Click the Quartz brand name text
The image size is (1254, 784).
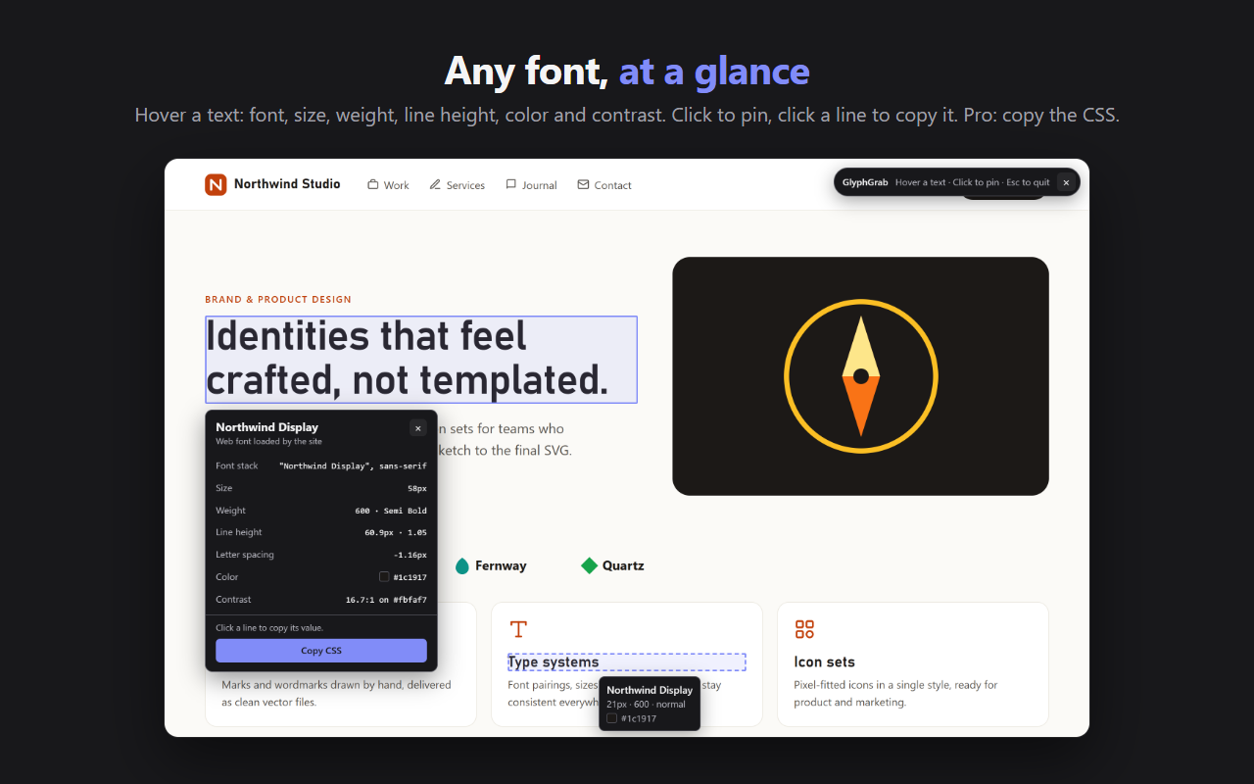click(623, 565)
